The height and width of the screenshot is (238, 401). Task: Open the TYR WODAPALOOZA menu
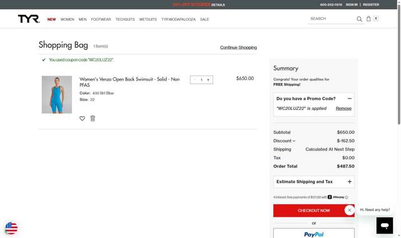click(178, 19)
